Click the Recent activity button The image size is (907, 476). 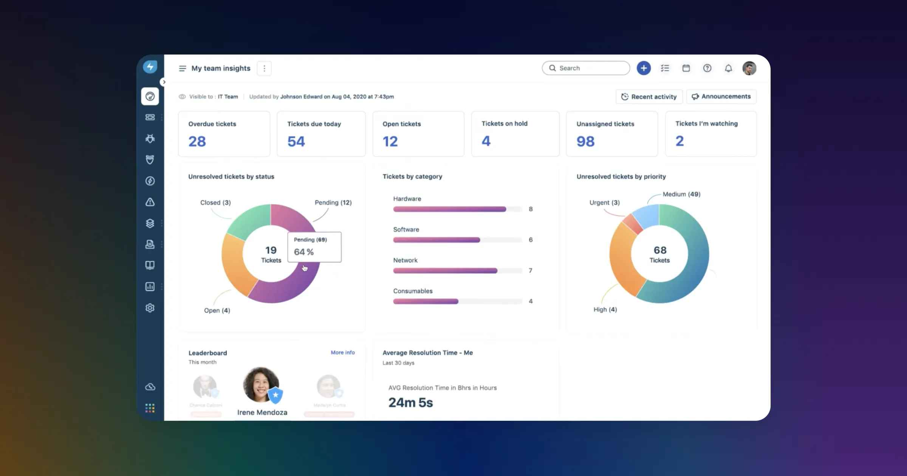click(x=649, y=97)
